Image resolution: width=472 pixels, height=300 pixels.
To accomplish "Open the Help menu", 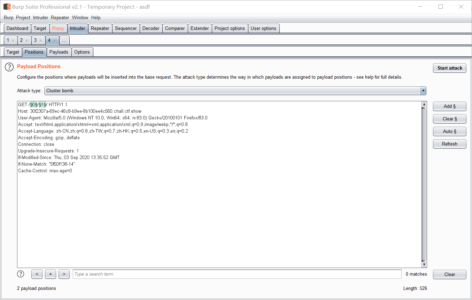I will click(96, 17).
